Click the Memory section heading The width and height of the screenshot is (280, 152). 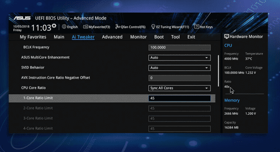(232, 100)
